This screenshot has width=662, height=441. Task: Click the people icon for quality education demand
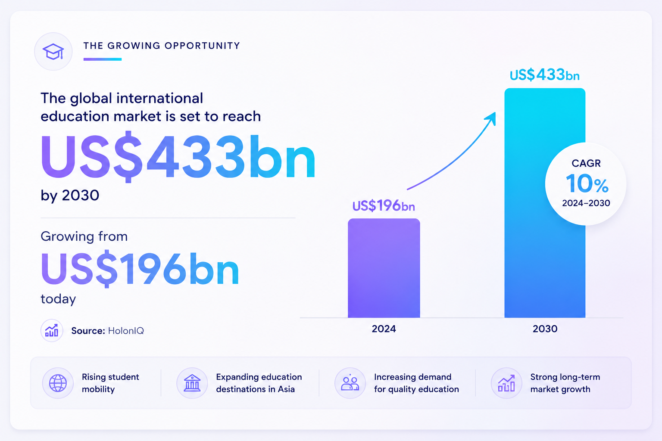point(350,383)
